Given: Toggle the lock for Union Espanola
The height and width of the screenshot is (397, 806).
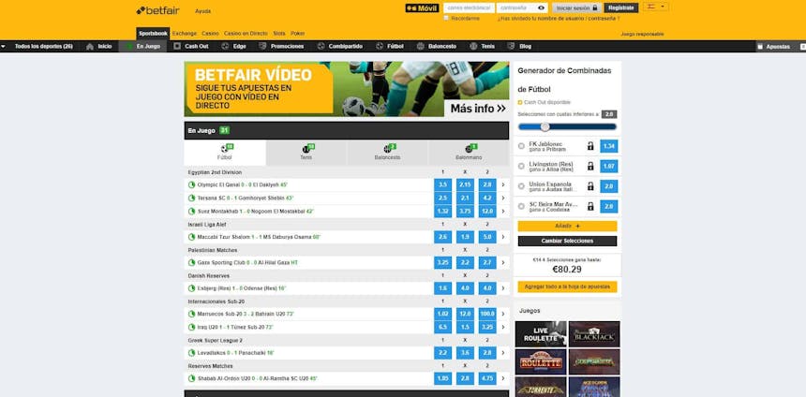Looking at the screenshot, I should (x=590, y=186).
